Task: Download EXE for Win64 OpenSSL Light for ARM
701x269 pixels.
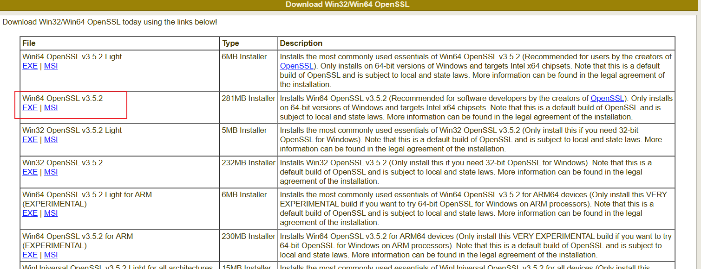Action: [x=30, y=213]
